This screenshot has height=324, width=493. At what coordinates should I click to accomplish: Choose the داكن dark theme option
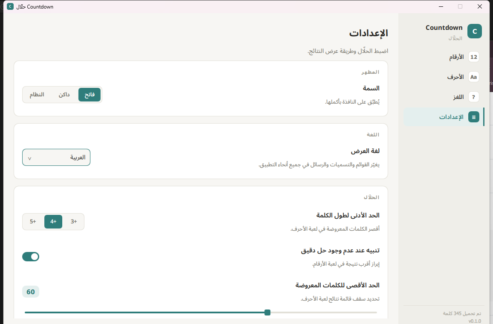(x=64, y=95)
